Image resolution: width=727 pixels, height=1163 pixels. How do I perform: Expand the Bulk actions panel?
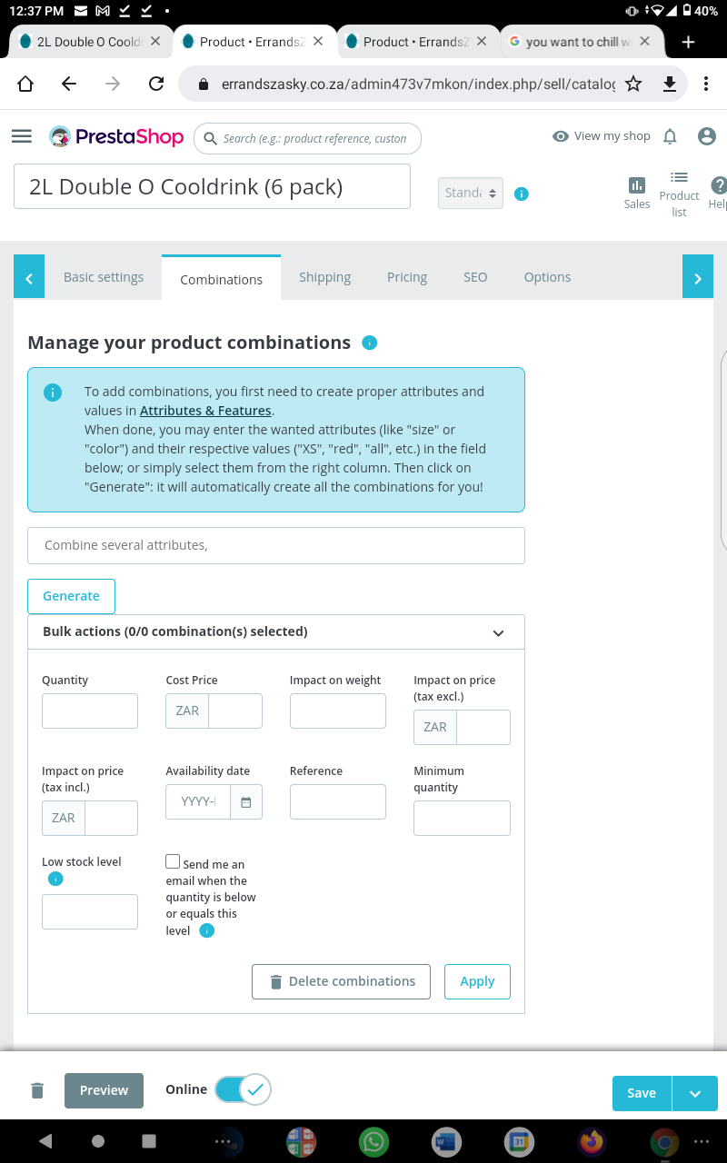498,632
